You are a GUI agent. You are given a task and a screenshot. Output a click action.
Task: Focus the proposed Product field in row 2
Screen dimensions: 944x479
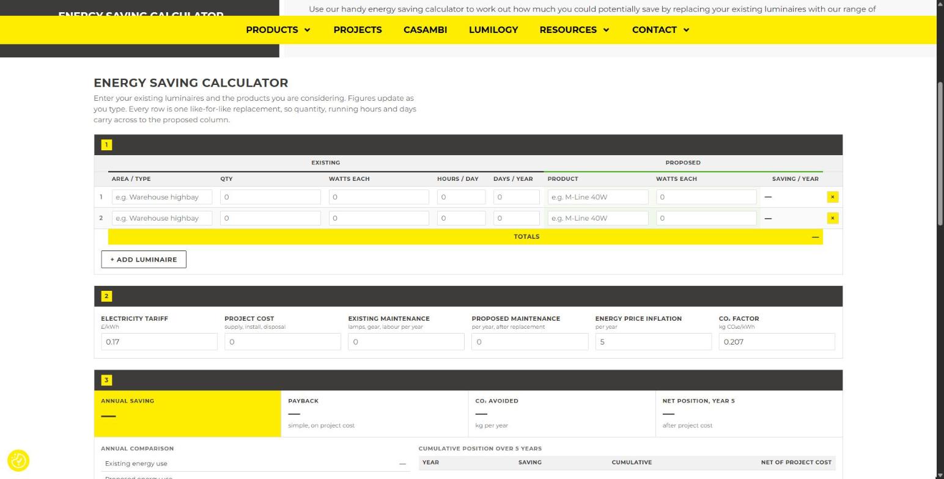pyautogui.click(x=598, y=218)
